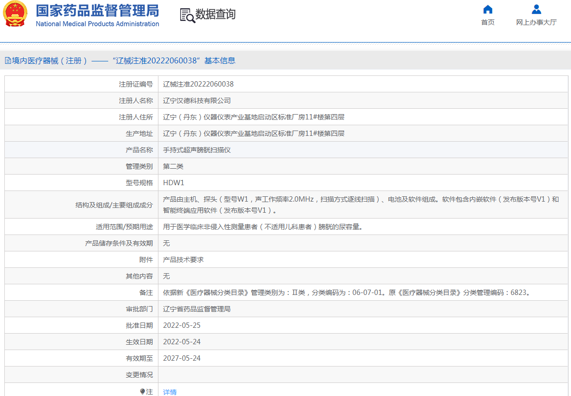Open the 网上办事大厅 text link
571x396 pixels.
point(536,22)
